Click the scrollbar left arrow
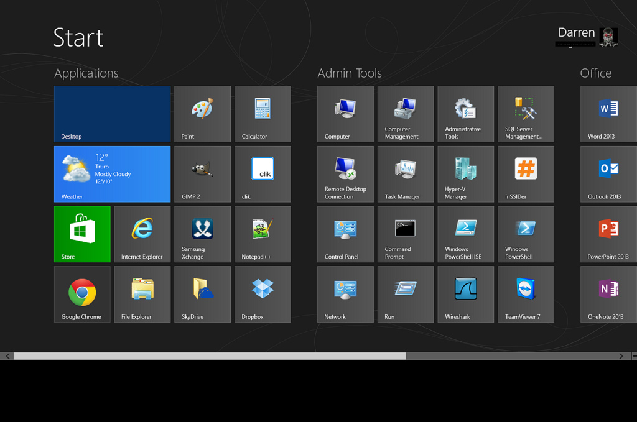 7,356
